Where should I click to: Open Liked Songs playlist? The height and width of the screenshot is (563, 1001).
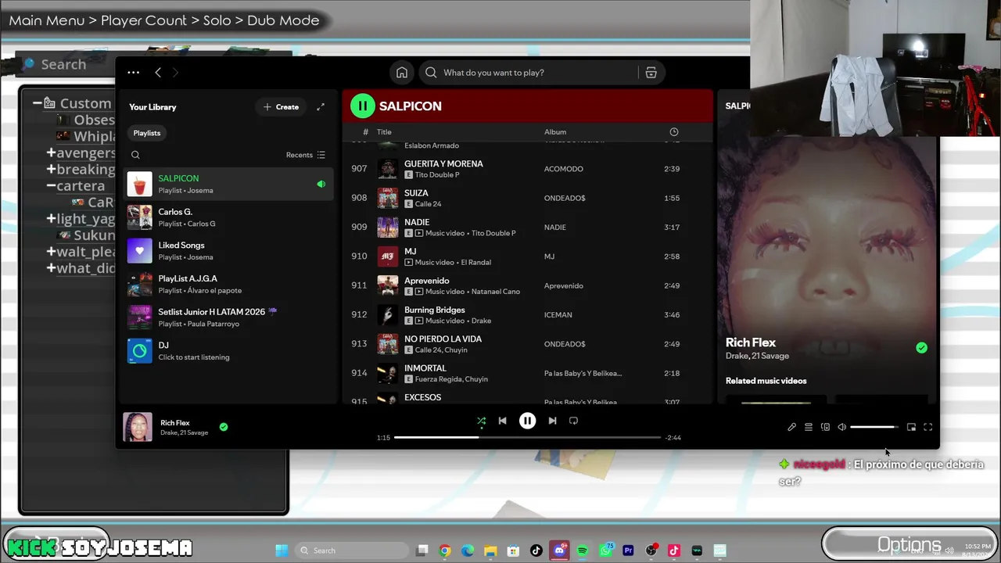(x=228, y=251)
